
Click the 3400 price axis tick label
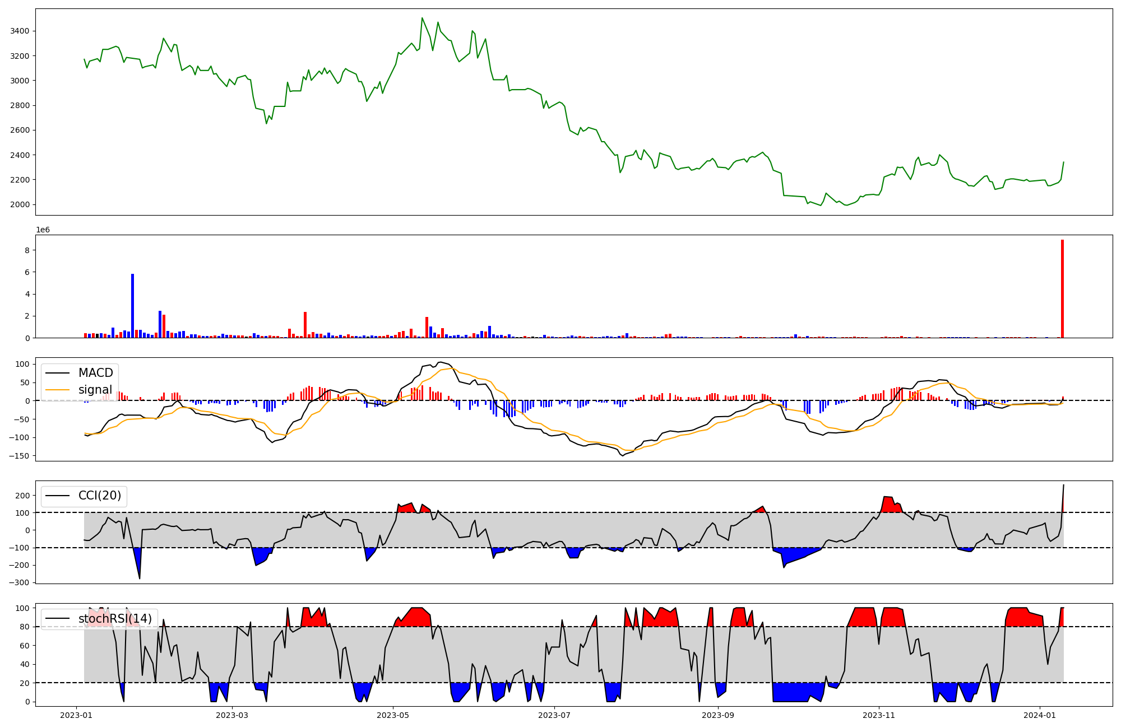coord(20,31)
